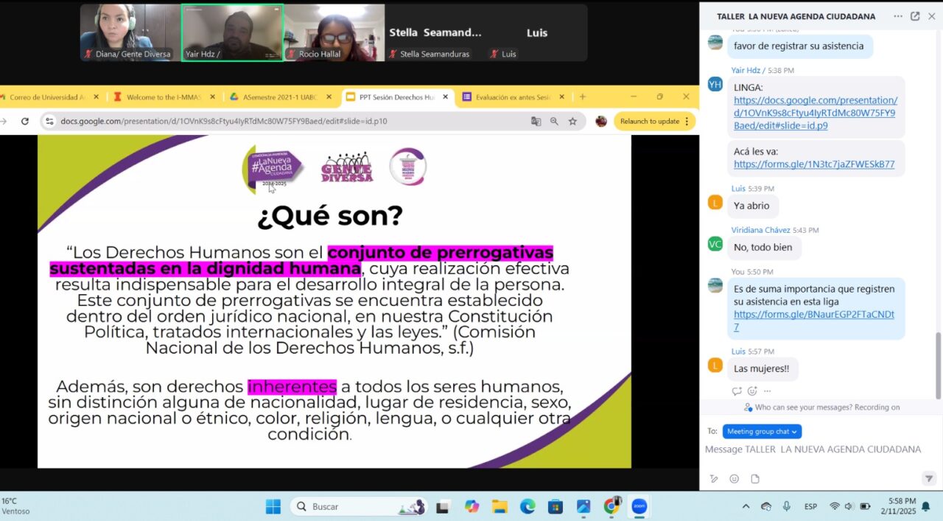Toggle microphone icon in system tray
The height and width of the screenshot is (521, 943).
click(x=787, y=507)
